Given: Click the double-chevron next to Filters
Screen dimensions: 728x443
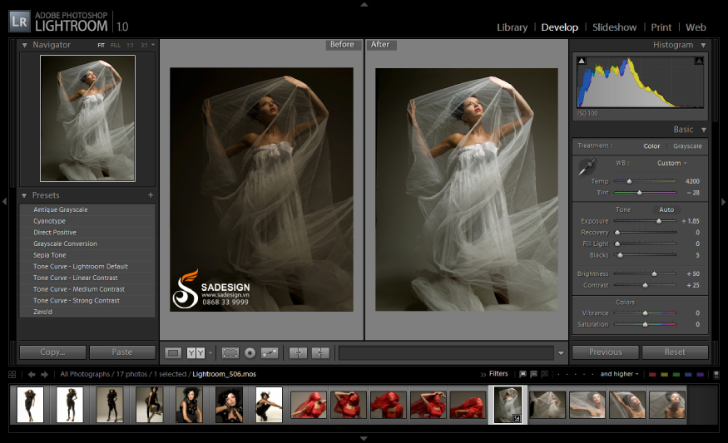Looking at the screenshot, I should [483, 374].
